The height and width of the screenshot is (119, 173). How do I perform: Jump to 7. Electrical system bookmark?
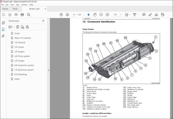click(x=24, y=70)
